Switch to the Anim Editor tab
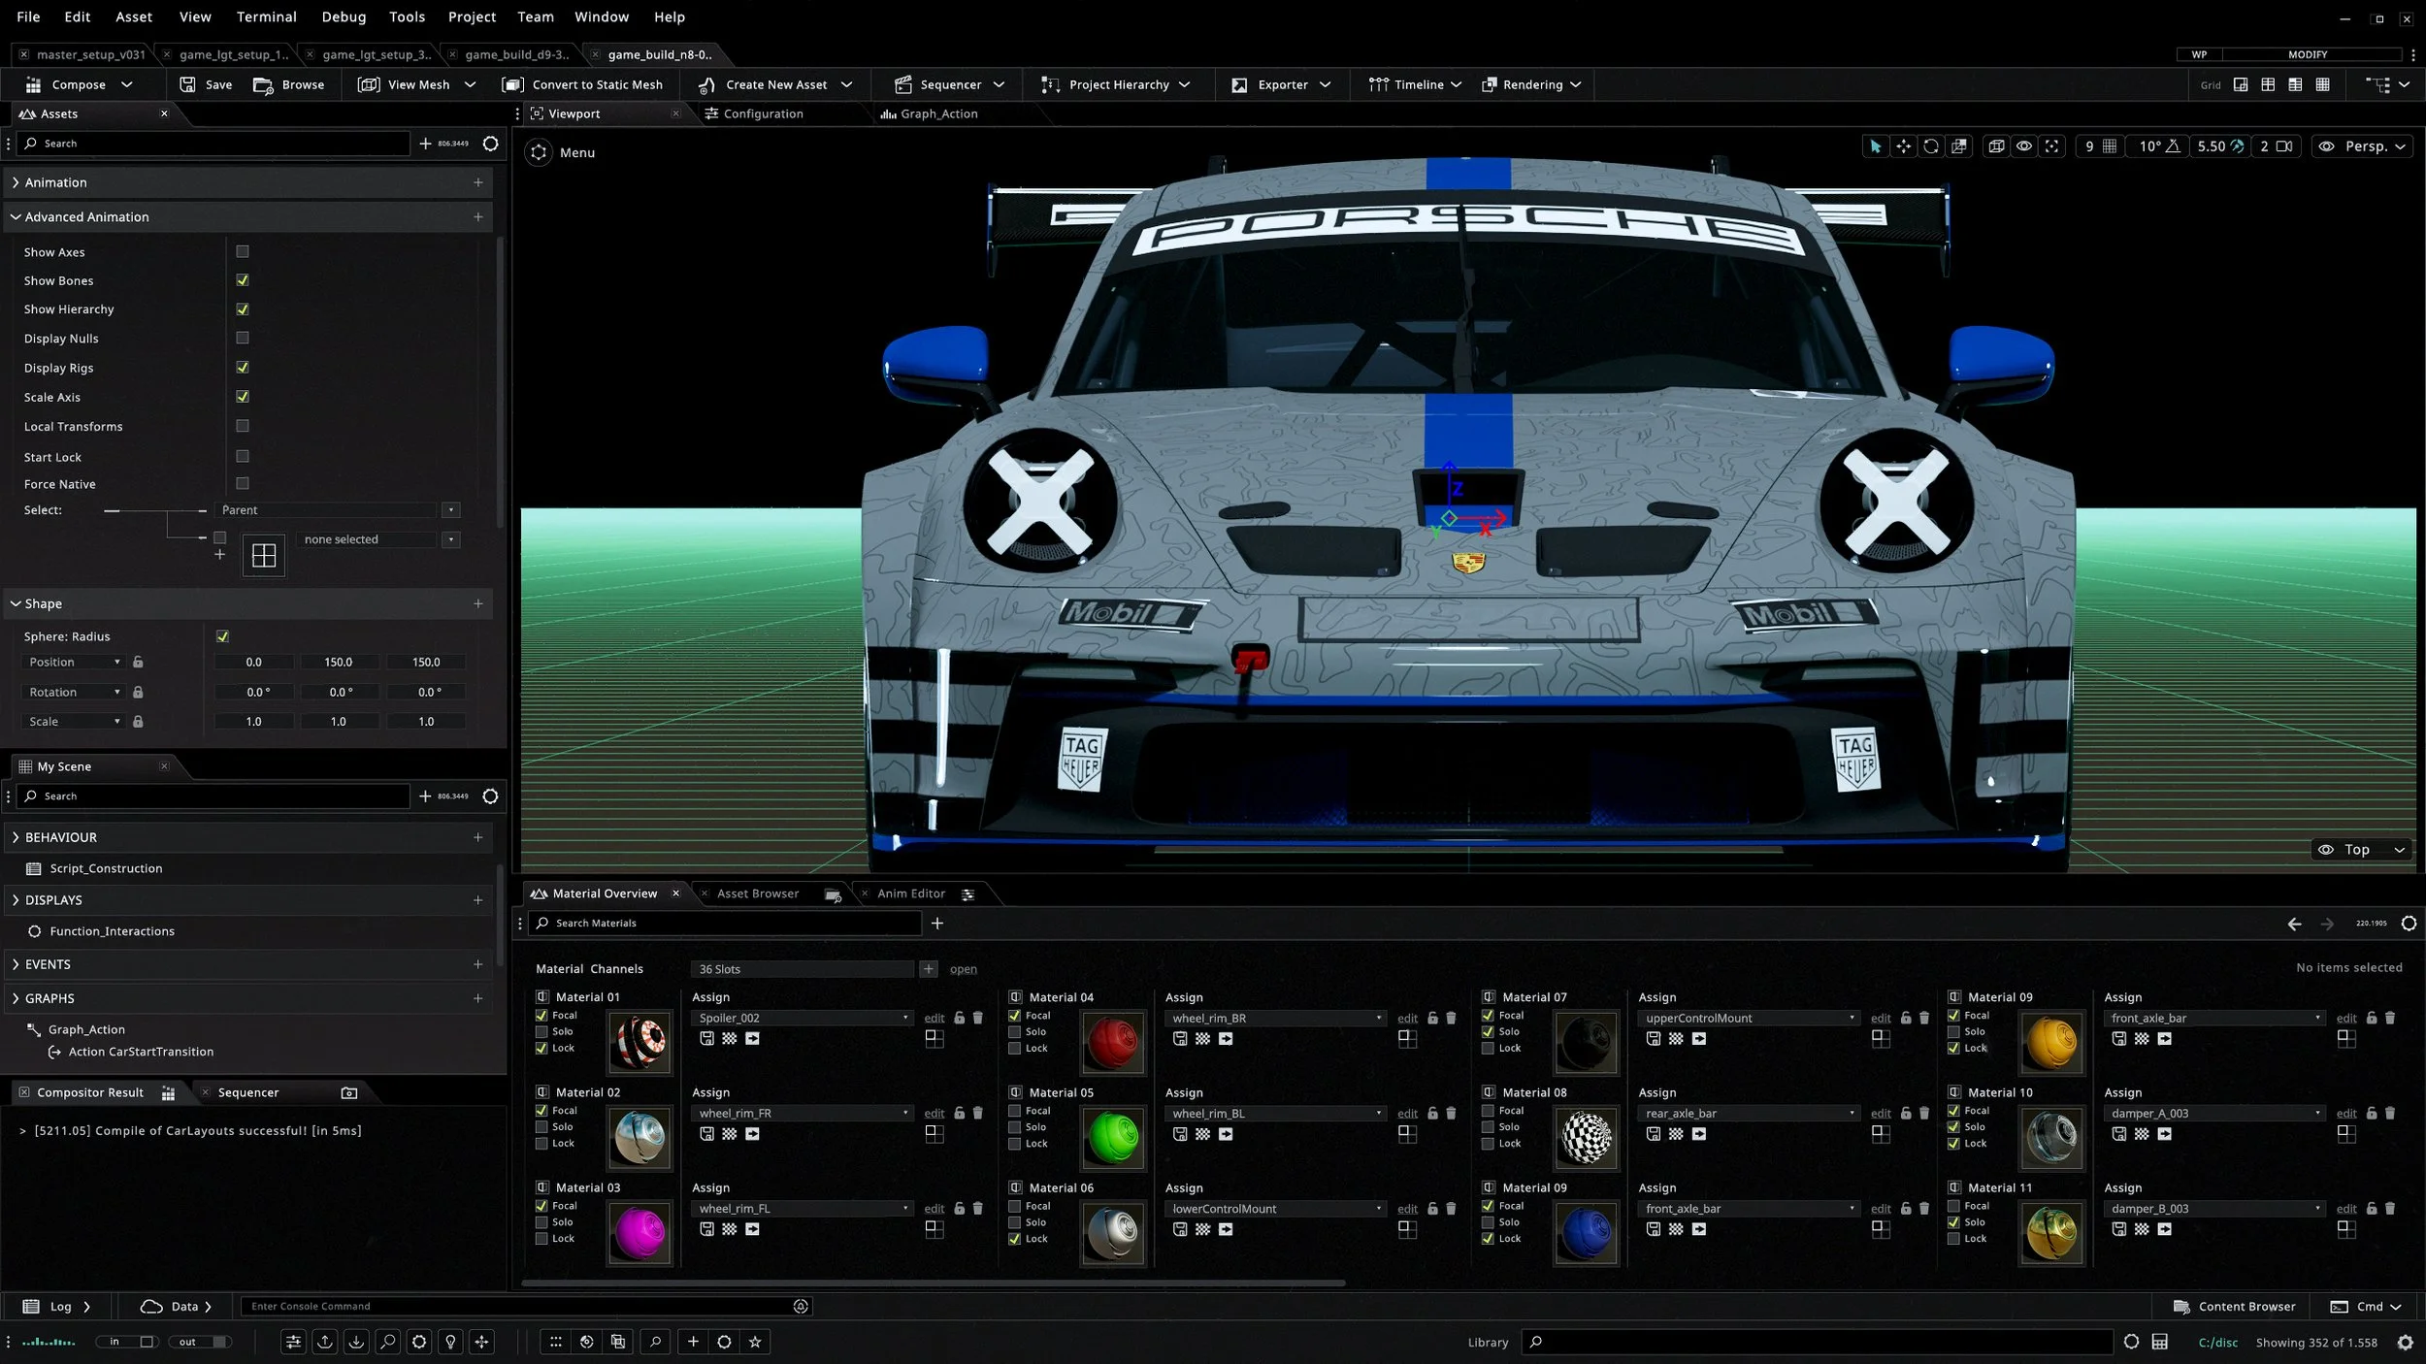 coord(911,893)
